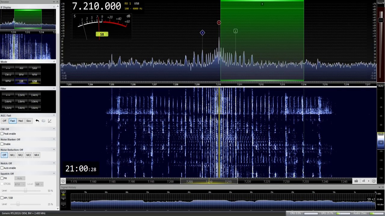This screenshot has height=216, width=385.
Task: Apply the 3.4kHz filter
Action: (x=21, y=108)
